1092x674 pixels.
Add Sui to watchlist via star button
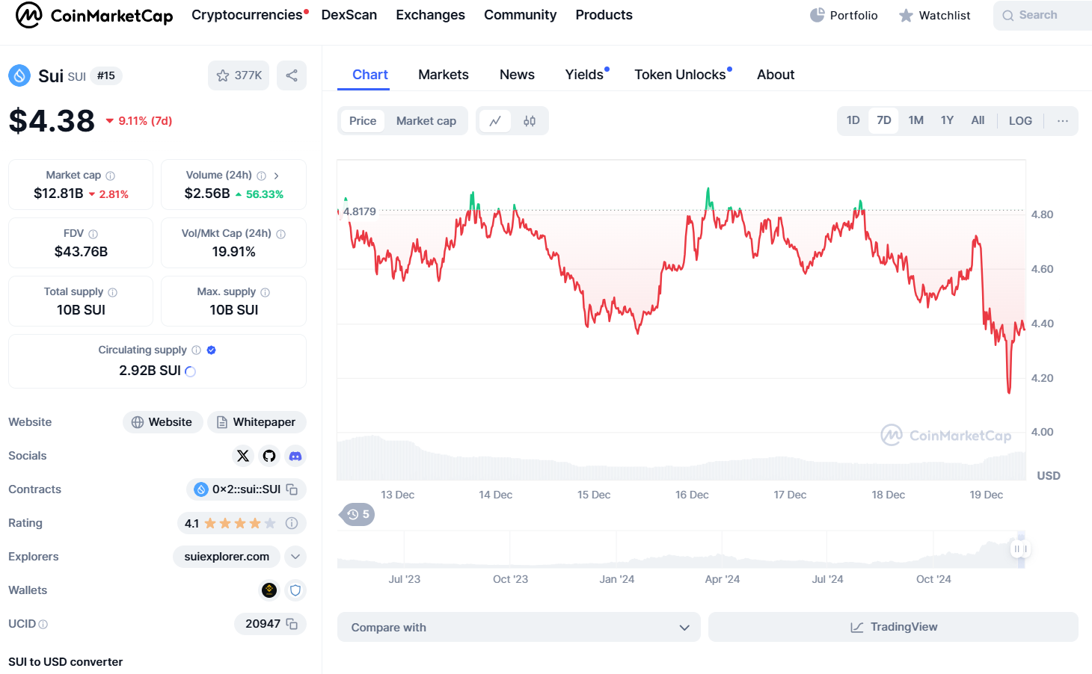point(239,75)
